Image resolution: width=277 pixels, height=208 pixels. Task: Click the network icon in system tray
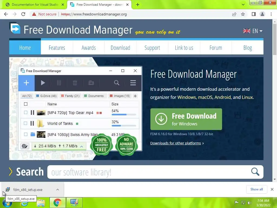tap(243, 203)
